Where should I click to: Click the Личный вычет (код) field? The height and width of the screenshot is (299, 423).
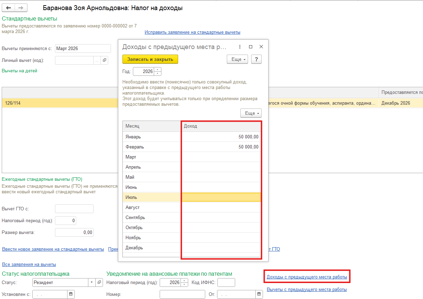[74, 60]
